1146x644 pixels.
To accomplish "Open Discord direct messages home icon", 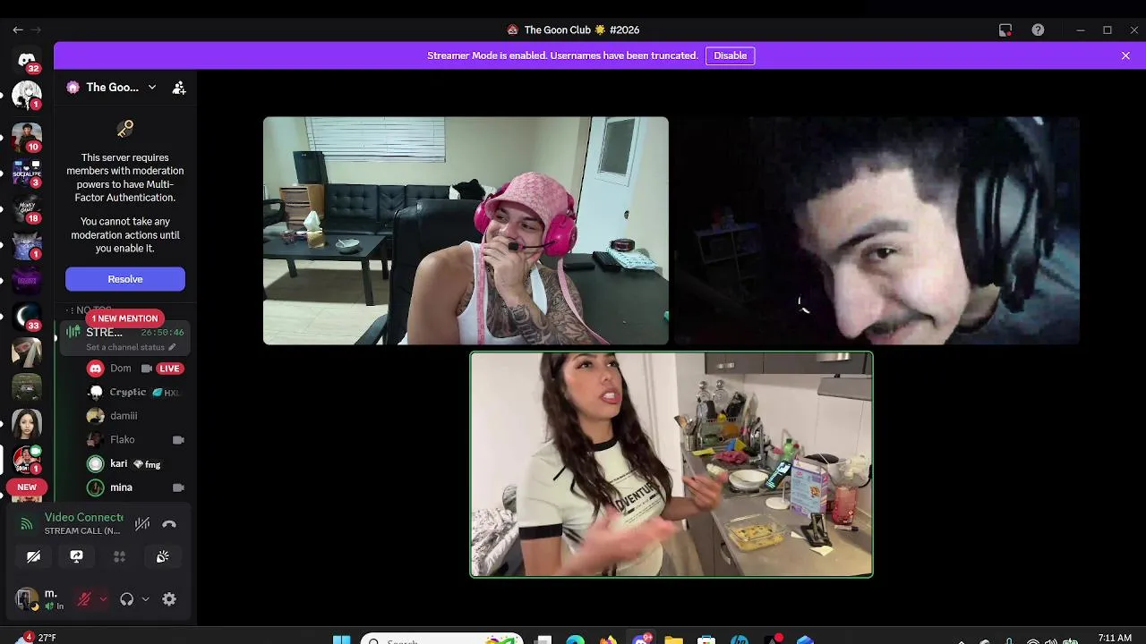I will tap(27, 60).
